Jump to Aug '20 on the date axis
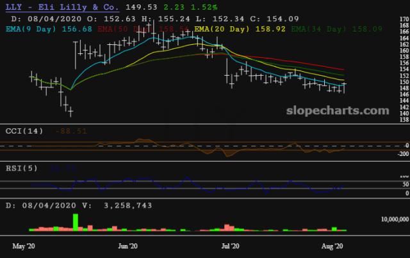Viewport: 410px width, 258px height. (x=332, y=246)
